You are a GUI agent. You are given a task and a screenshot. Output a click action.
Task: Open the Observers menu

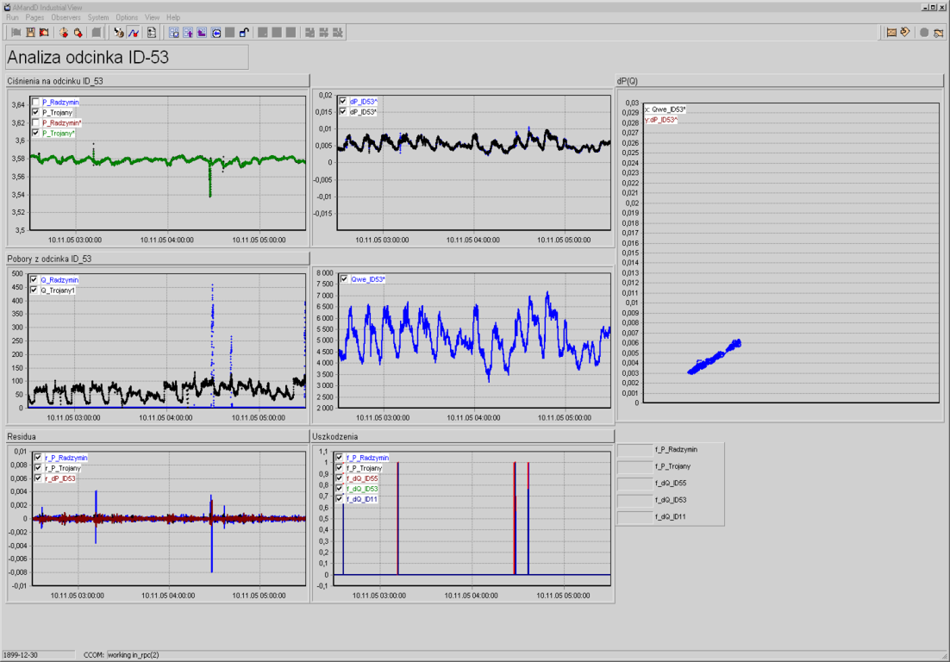66,17
